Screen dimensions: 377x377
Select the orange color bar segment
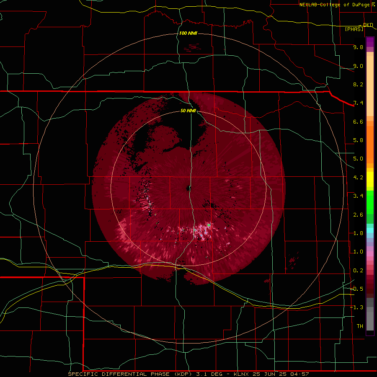[x=370, y=144]
